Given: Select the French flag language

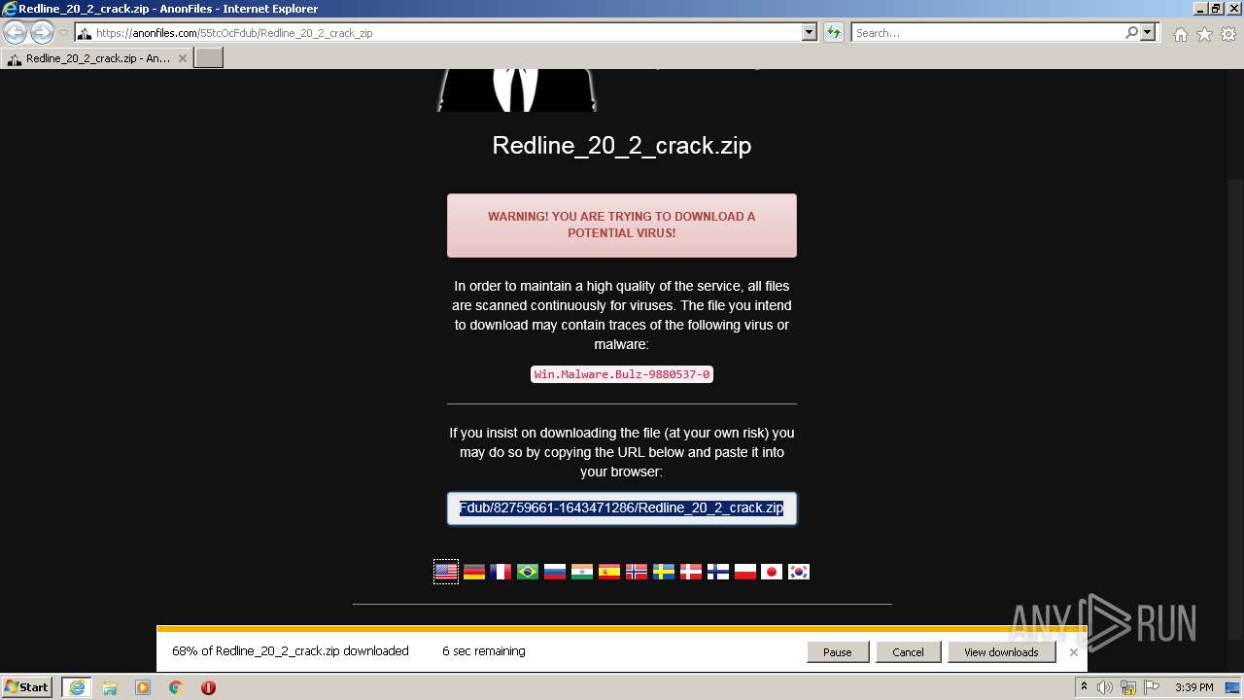Looking at the screenshot, I should tap(501, 572).
